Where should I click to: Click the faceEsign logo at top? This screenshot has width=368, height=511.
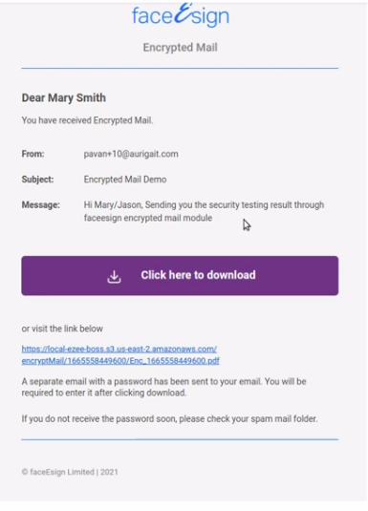[x=181, y=14]
